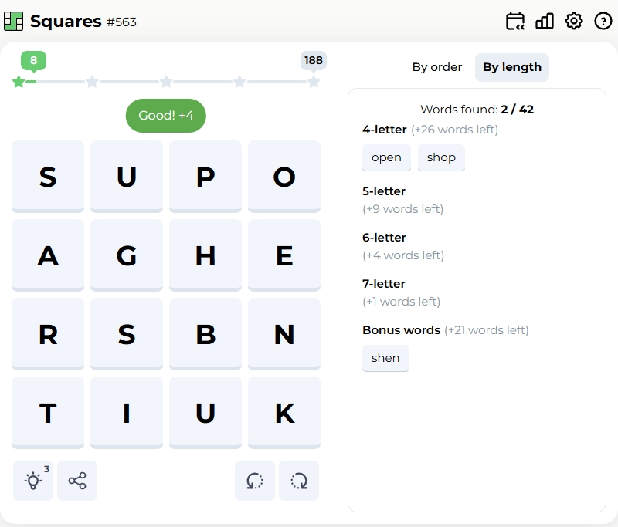Image resolution: width=618 pixels, height=527 pixels.
Task: Select the U tile next to K
Action: (205, 413)
